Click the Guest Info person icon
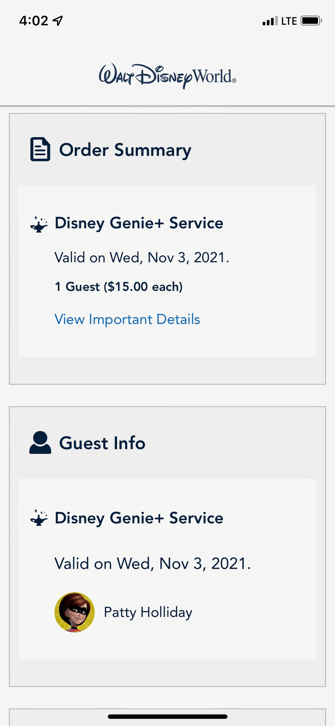Screen dimensions: 335x726 point(40,443)
